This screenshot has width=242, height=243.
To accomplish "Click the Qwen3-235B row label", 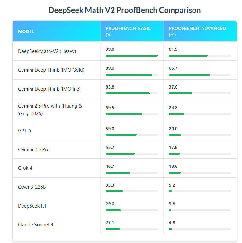I will 32,187.
